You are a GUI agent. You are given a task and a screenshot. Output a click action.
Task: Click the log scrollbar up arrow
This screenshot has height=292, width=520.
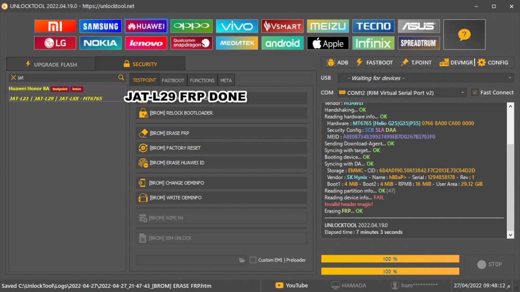point(511,106)
